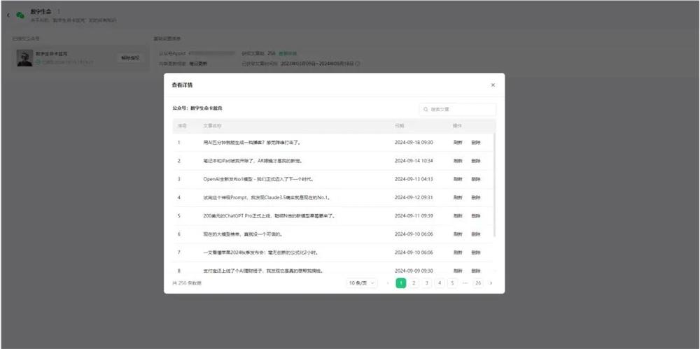Go to previous page with left chevron
Viewport: 700px width, 349px height.
388,283
